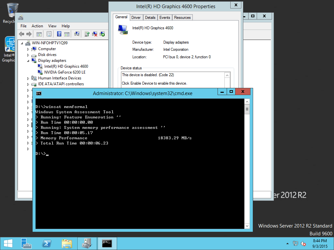The width and height of the screenshot is (334, 250).
Task: Switch to the Events tab
Action: pyautogui.click(x=165, y=18)
